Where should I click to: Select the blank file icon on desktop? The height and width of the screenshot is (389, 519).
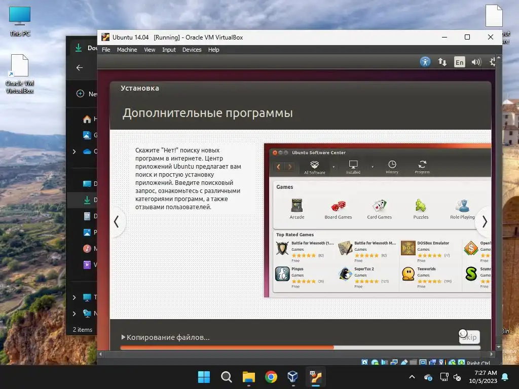[494, 15]
